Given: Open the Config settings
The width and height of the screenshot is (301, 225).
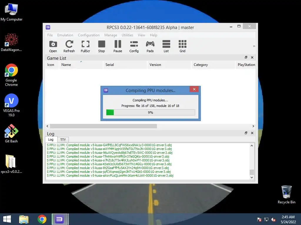Looking at the screenshot, I should [x=134, y=46].
